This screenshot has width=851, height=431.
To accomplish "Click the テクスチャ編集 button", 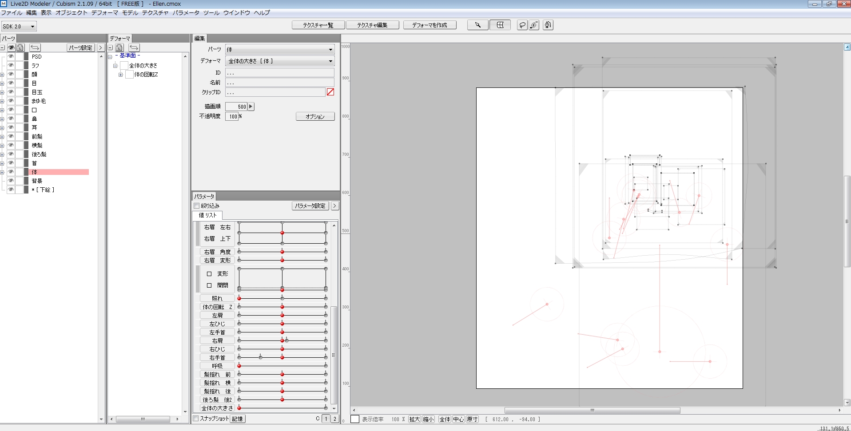I will click(372, 25).
